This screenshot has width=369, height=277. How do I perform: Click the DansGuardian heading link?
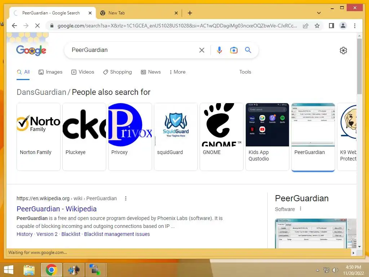click(41, 92)
